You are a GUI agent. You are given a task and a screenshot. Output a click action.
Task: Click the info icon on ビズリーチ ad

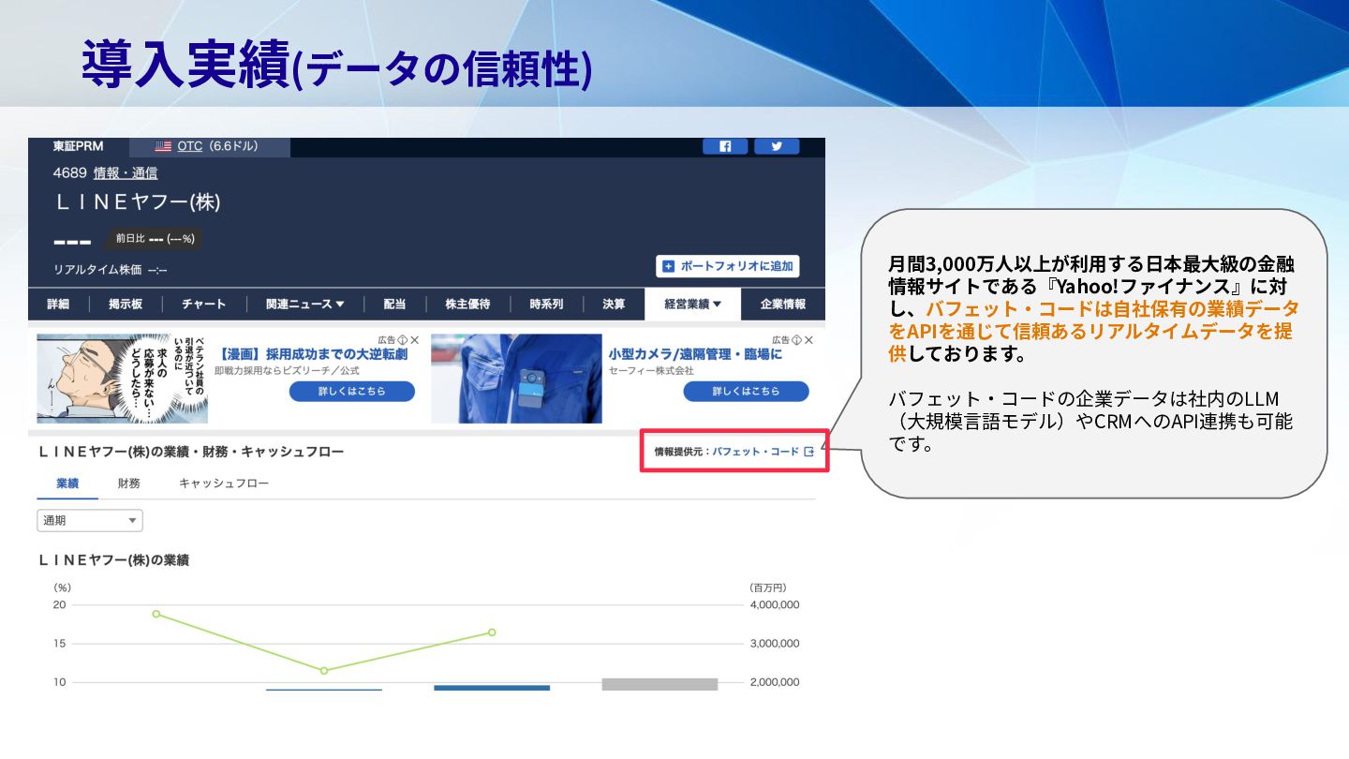coord(403,340)
